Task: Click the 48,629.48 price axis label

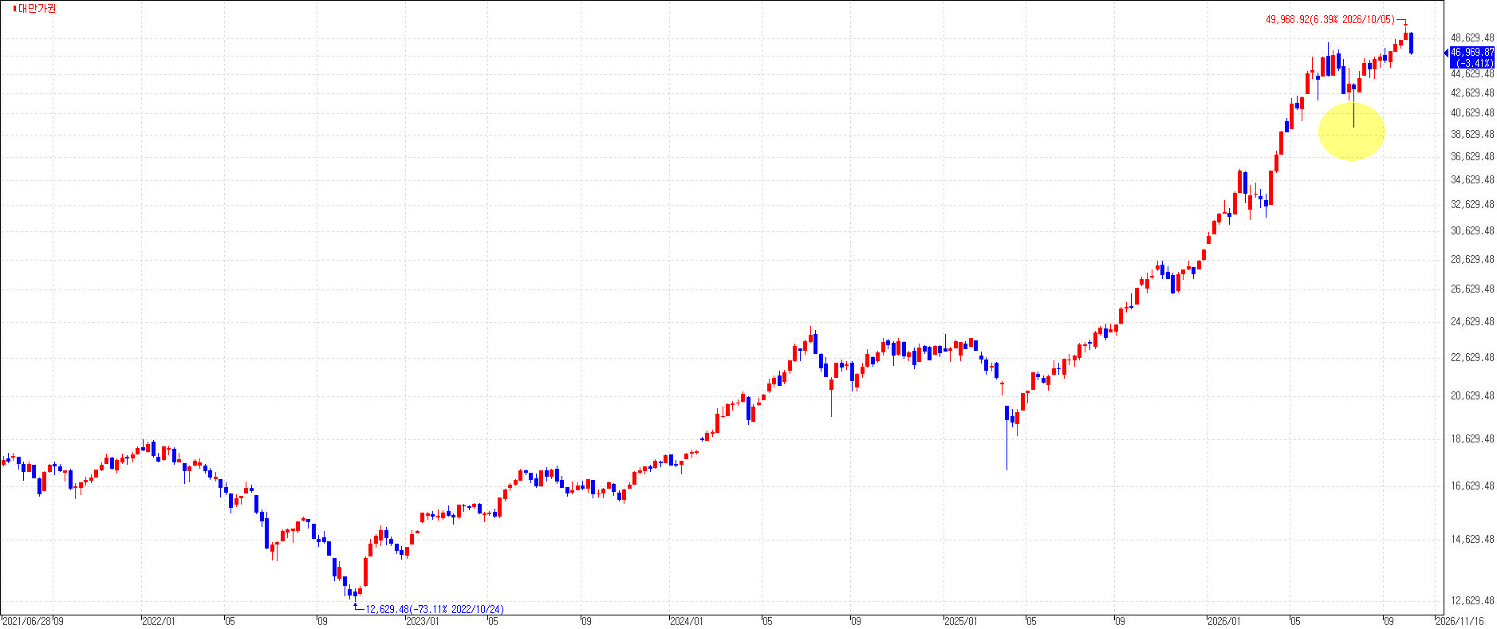Action: 1472,37
